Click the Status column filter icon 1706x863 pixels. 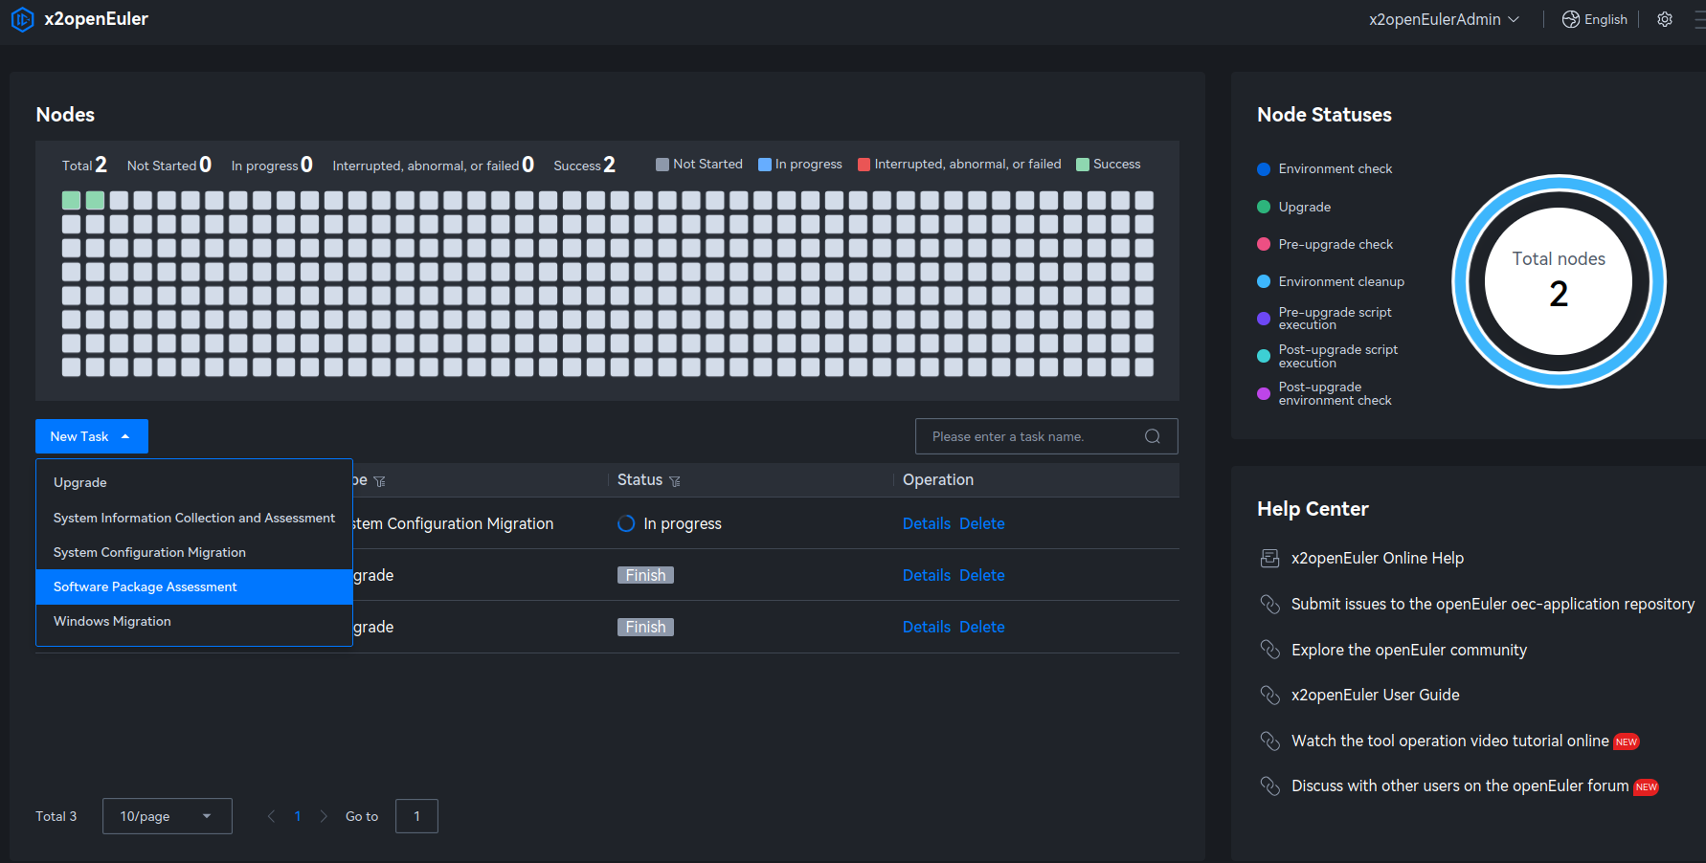[x=675, y=481]
